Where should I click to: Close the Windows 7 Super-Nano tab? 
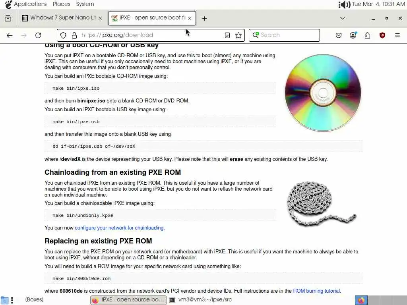(x=100, y=18)
